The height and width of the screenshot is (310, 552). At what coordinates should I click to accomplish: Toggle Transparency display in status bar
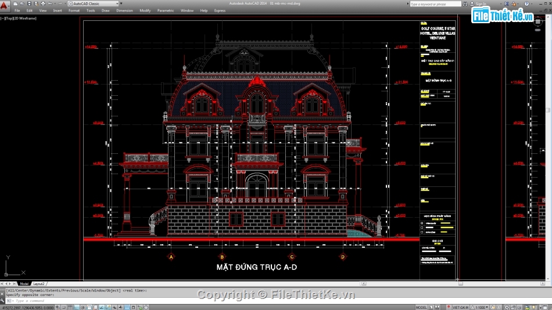coord(127,308)
